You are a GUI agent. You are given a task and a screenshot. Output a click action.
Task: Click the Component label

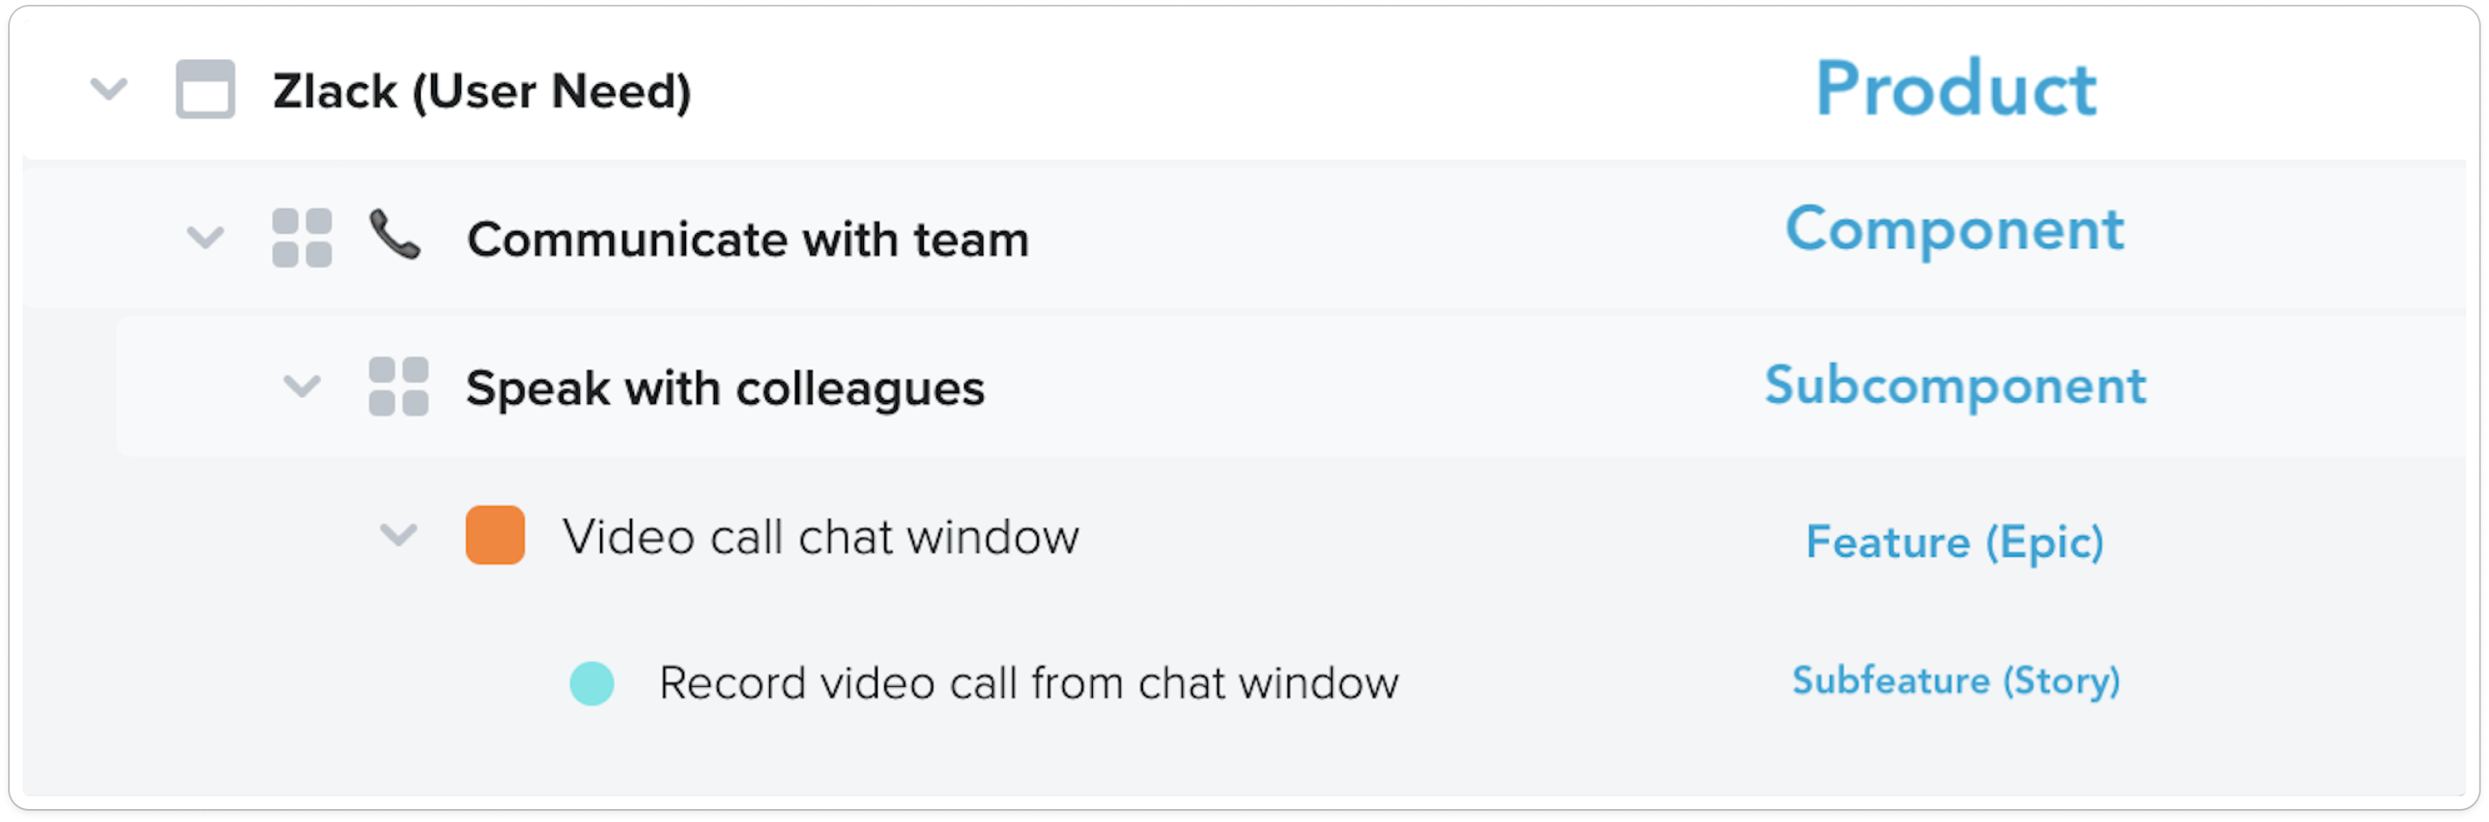[1954, 230]
